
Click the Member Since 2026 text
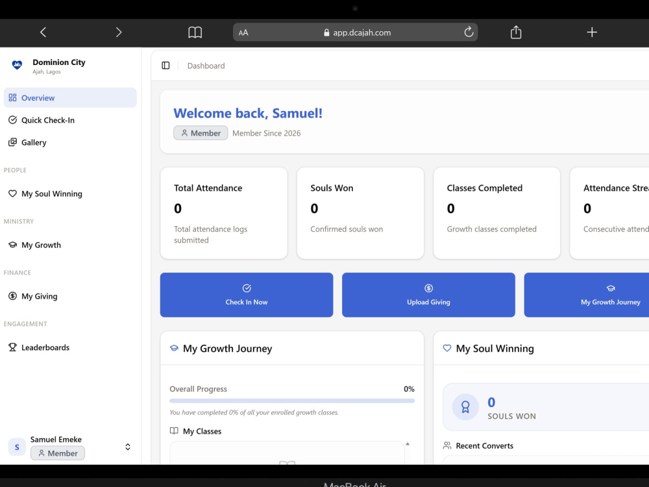267,133
